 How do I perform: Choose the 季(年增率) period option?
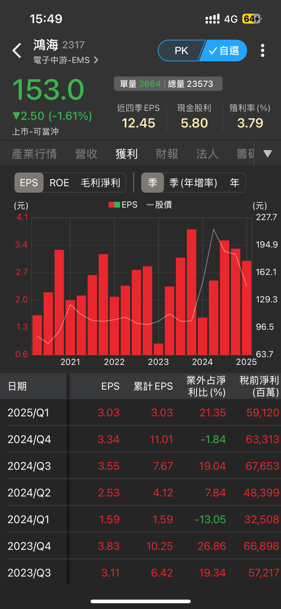[x=193, y=183]
